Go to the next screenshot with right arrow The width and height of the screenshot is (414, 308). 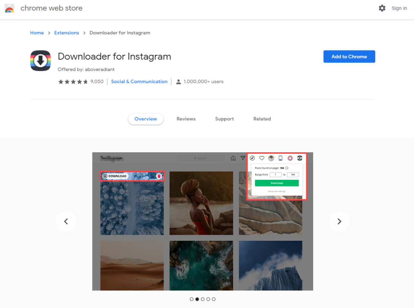coord(339,221)
